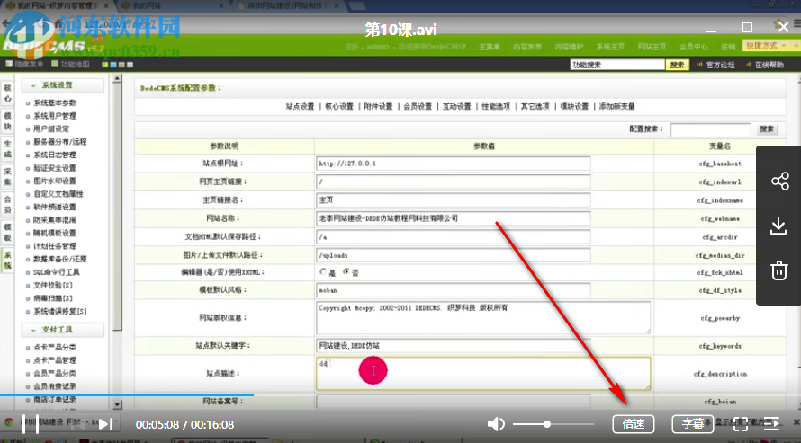Open 系统日志管理 in the sidebar
The width and height of the screenshot is (801, 443).
coord(55,155)
